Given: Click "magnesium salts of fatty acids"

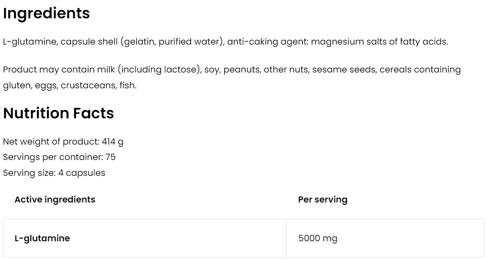Looking at the screenshot, I should point(379,42).
